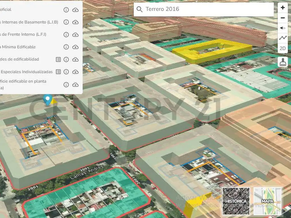Switch to the MAPA basemap thumbnail
Image resolution: width=291 pixels, height=218 pixels.
coord(267,201)
